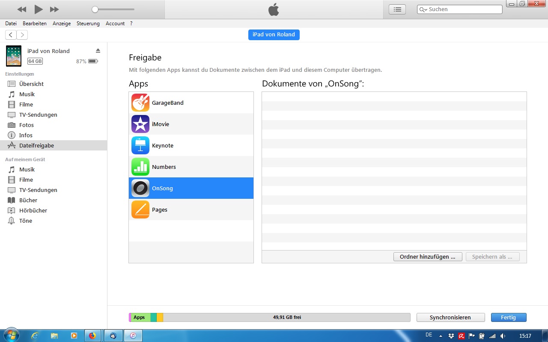Open the Windows Start menu
Viewport: 548px width, 342px height.
[11, 335]
